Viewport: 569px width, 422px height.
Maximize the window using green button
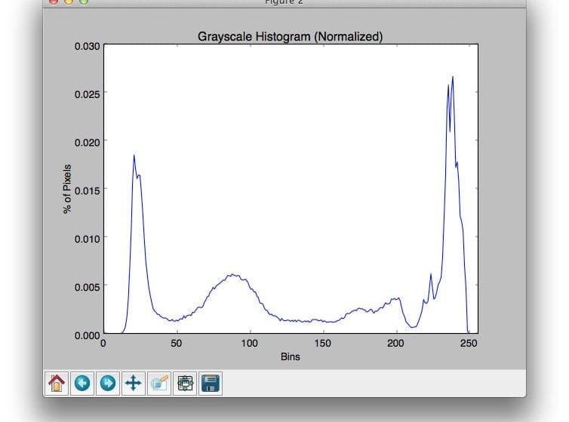click(x=83, y=2)
